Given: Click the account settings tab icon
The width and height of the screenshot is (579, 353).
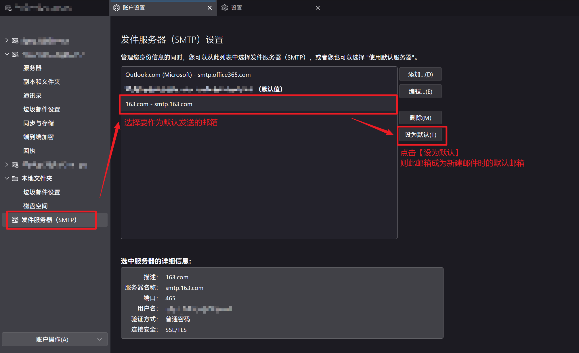Looking at the screenshot, I should click(116, 8).
